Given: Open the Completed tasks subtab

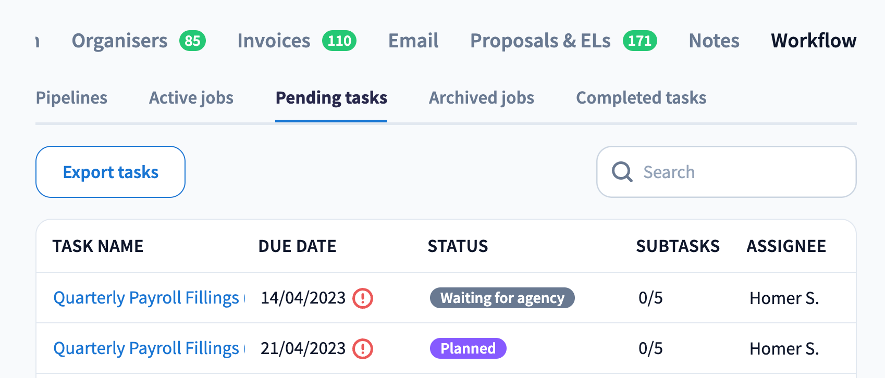Looking at the screenshot, I should pos(641,98).
